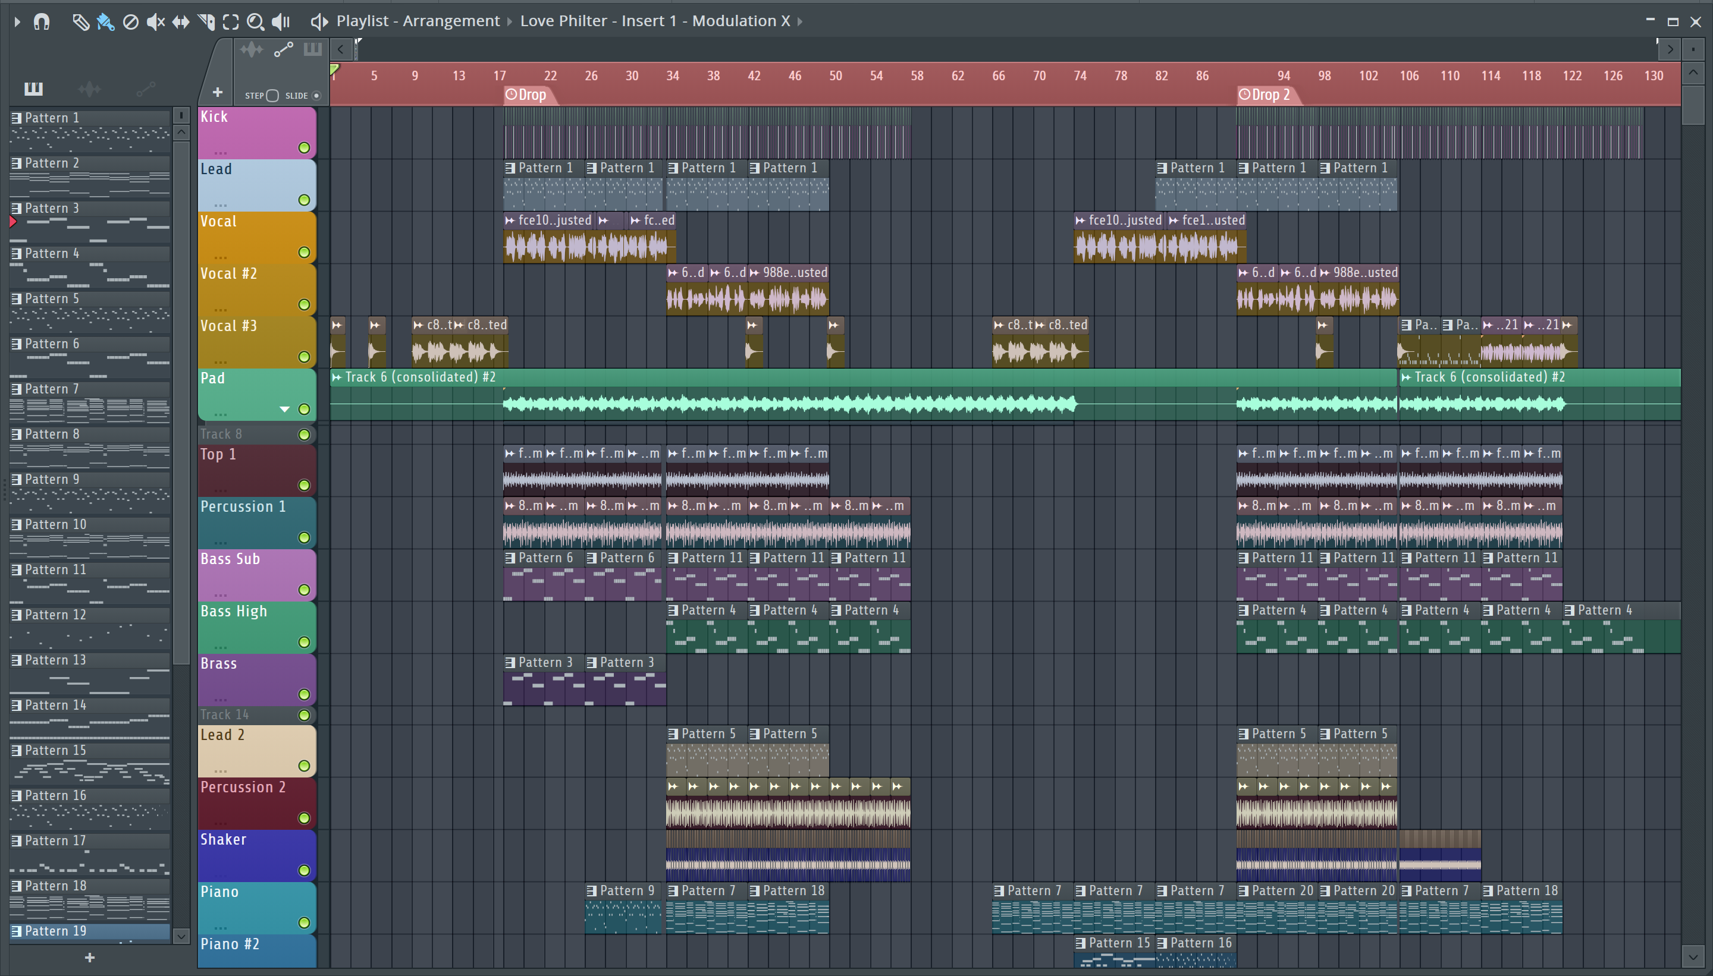Mute the Vocal #3 track

tap(304, 357)
